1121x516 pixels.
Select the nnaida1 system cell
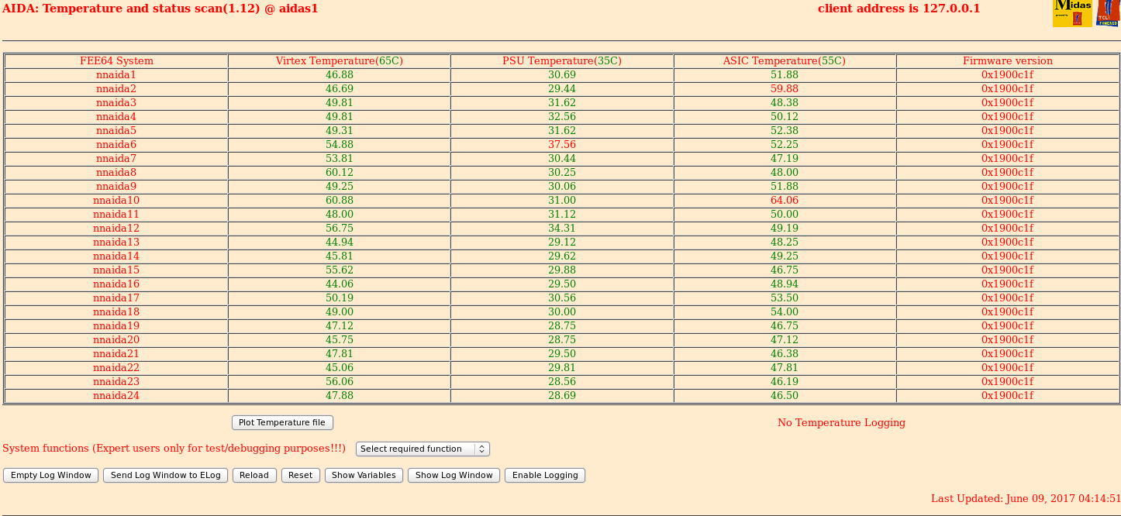pos(116,75)
